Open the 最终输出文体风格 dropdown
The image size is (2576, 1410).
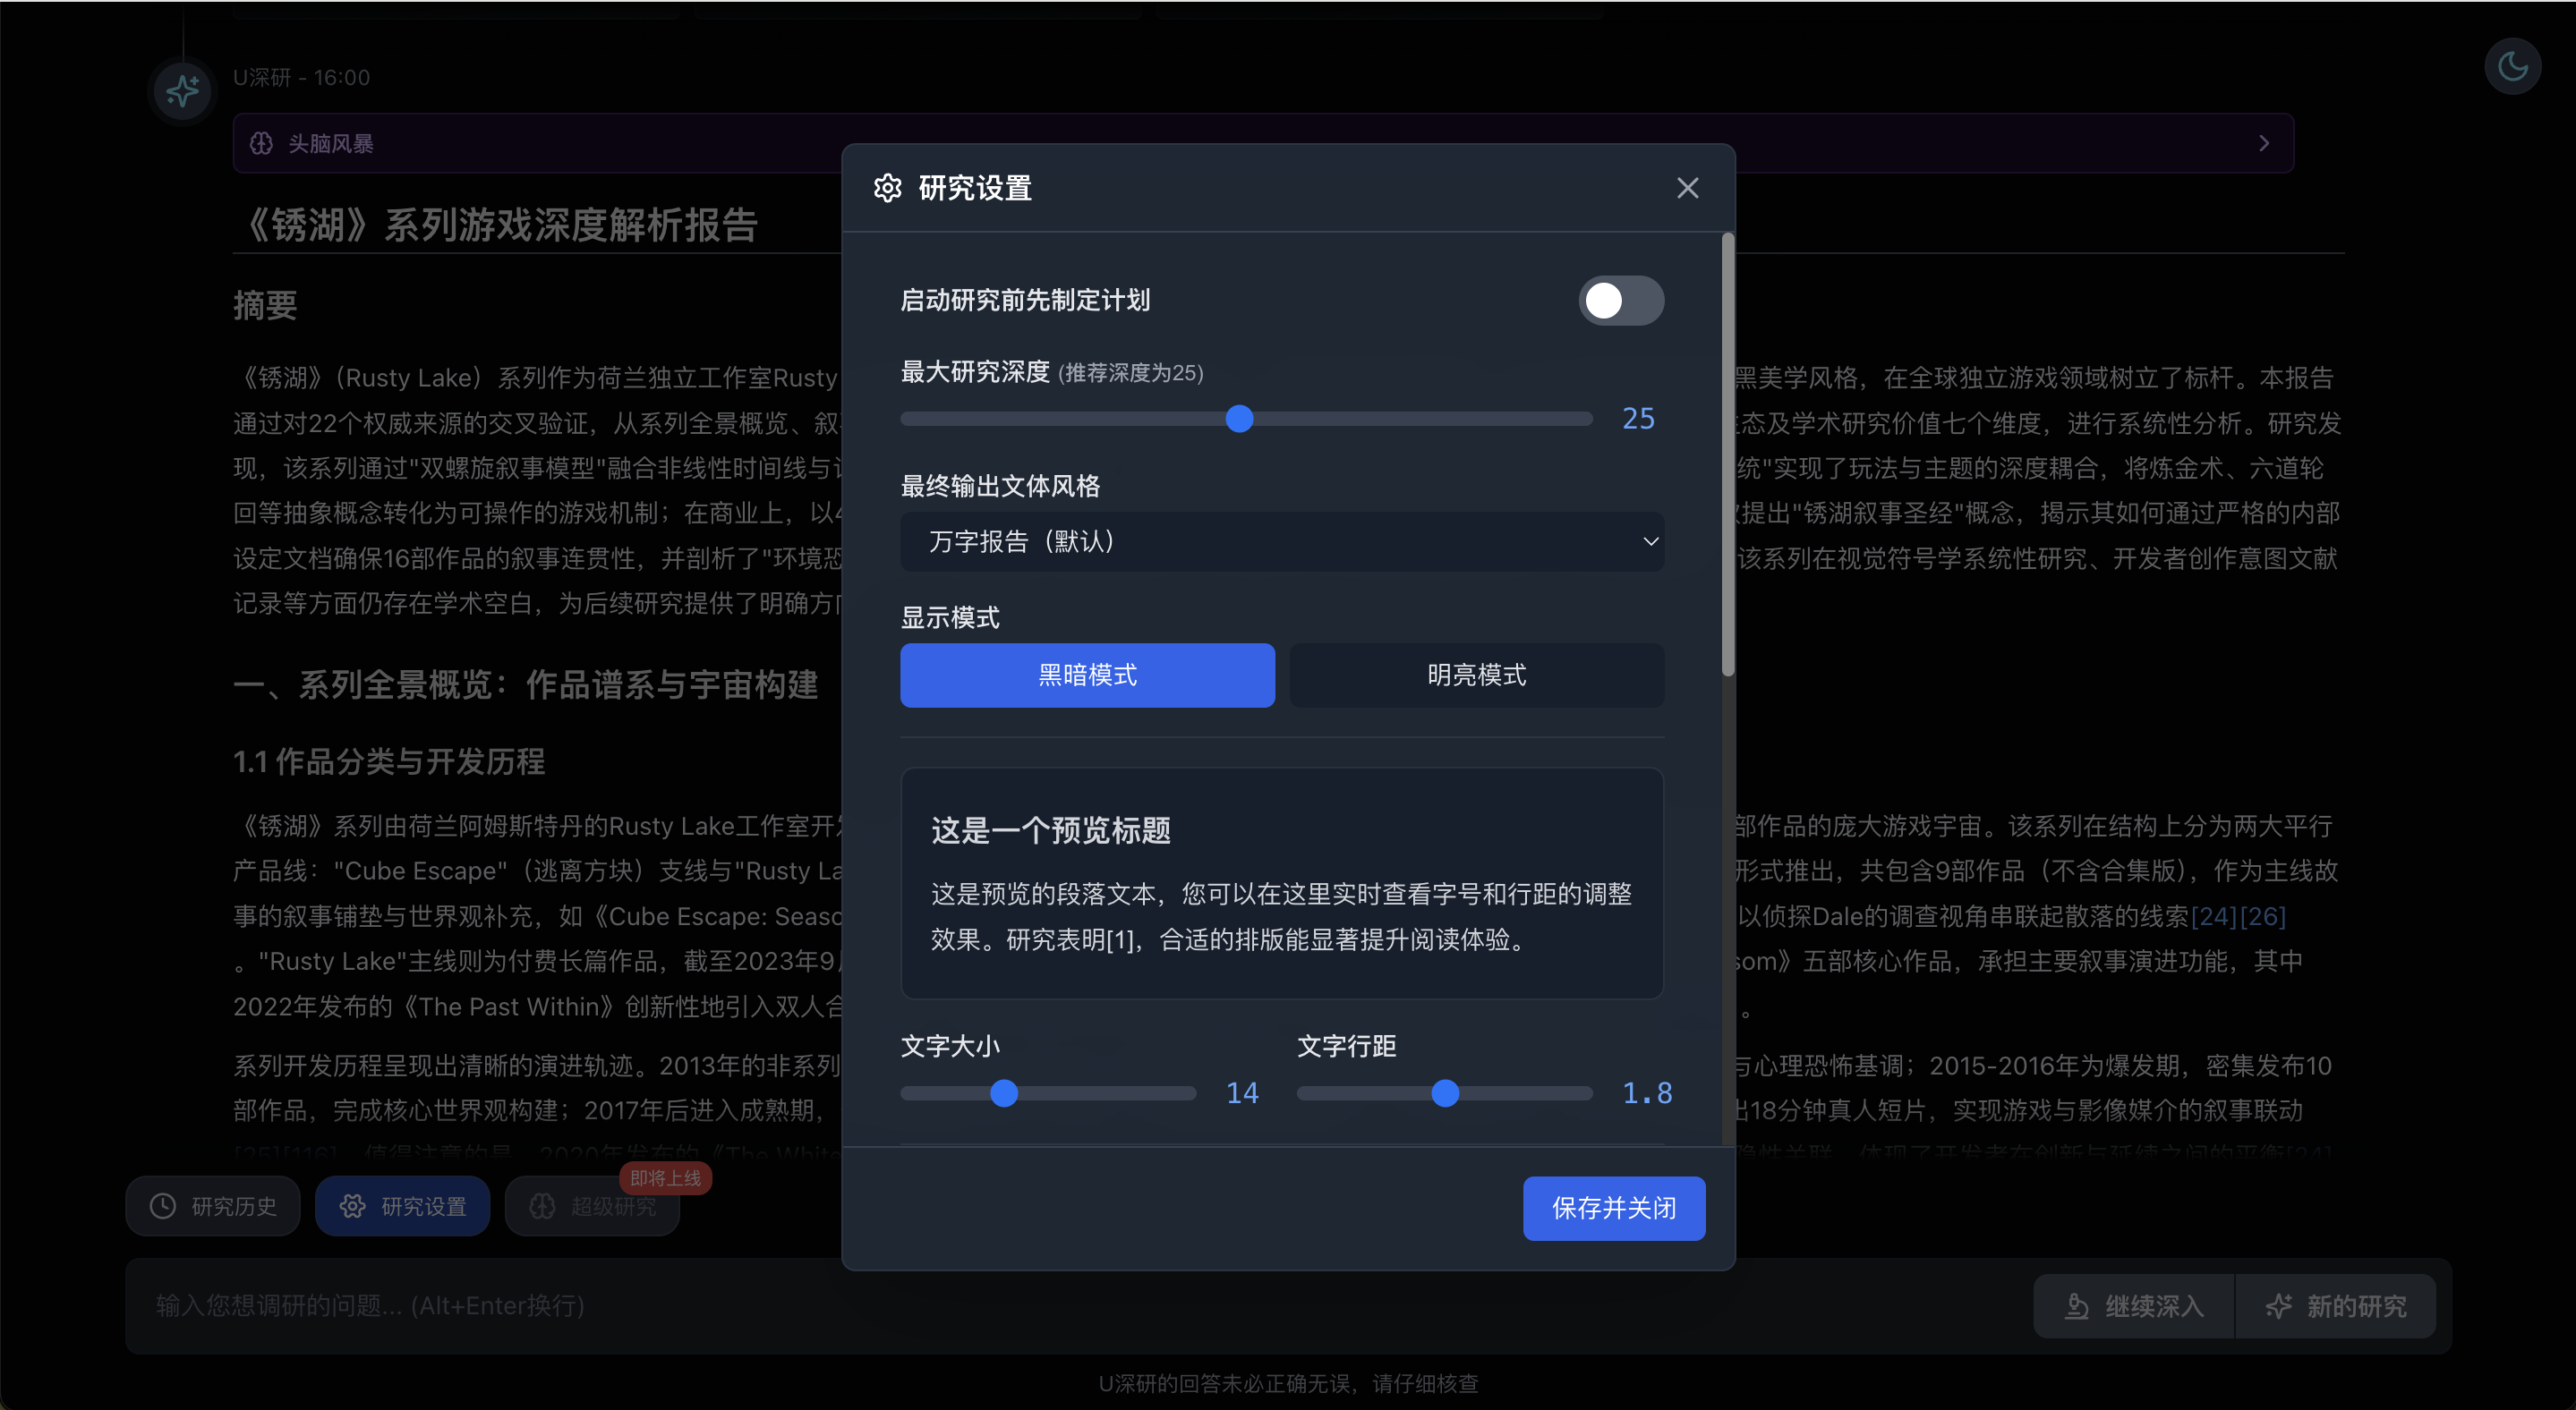coord(1282,541)
